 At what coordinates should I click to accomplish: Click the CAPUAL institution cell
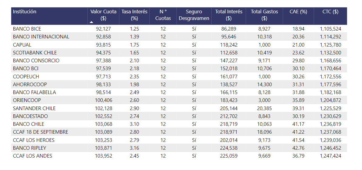pos(22,45)
